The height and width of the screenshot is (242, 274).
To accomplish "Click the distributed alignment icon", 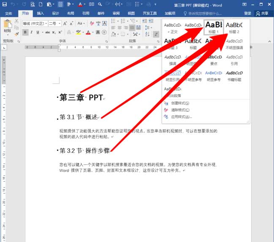I will coord(138,27).
